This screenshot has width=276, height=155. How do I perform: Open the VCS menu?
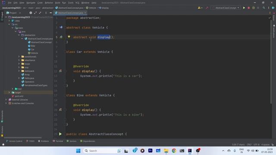click(77, 3)
